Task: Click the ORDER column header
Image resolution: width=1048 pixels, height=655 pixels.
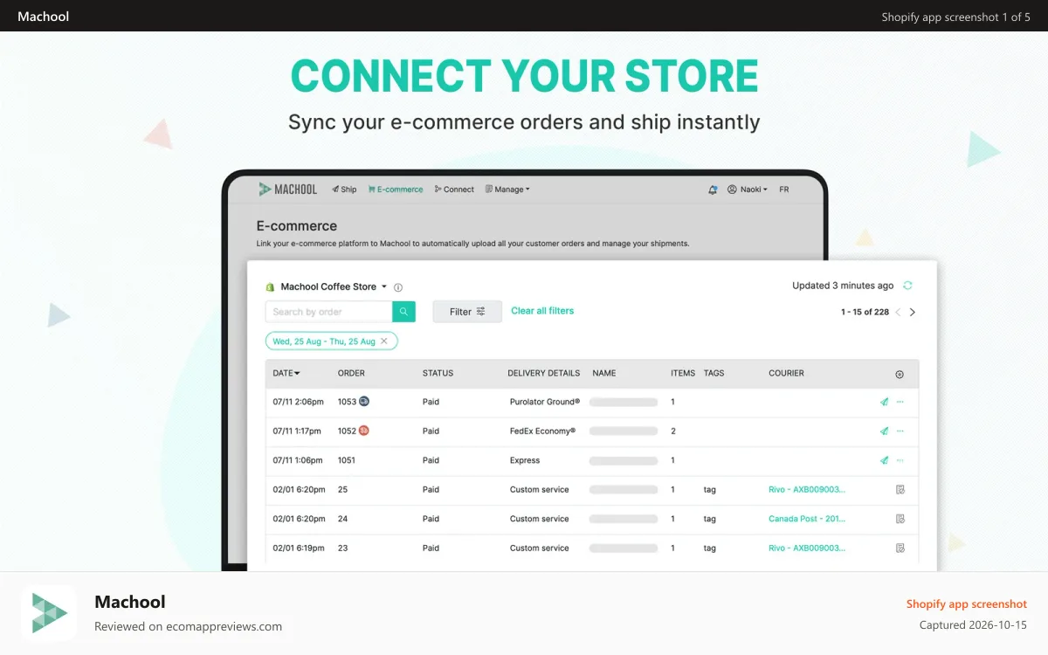Action: pos(351,373)
